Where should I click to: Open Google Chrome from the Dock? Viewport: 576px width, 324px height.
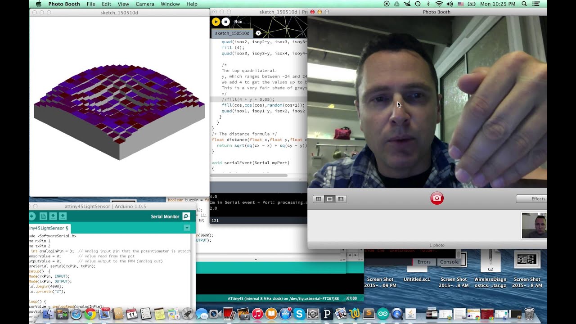click(90, 314)
